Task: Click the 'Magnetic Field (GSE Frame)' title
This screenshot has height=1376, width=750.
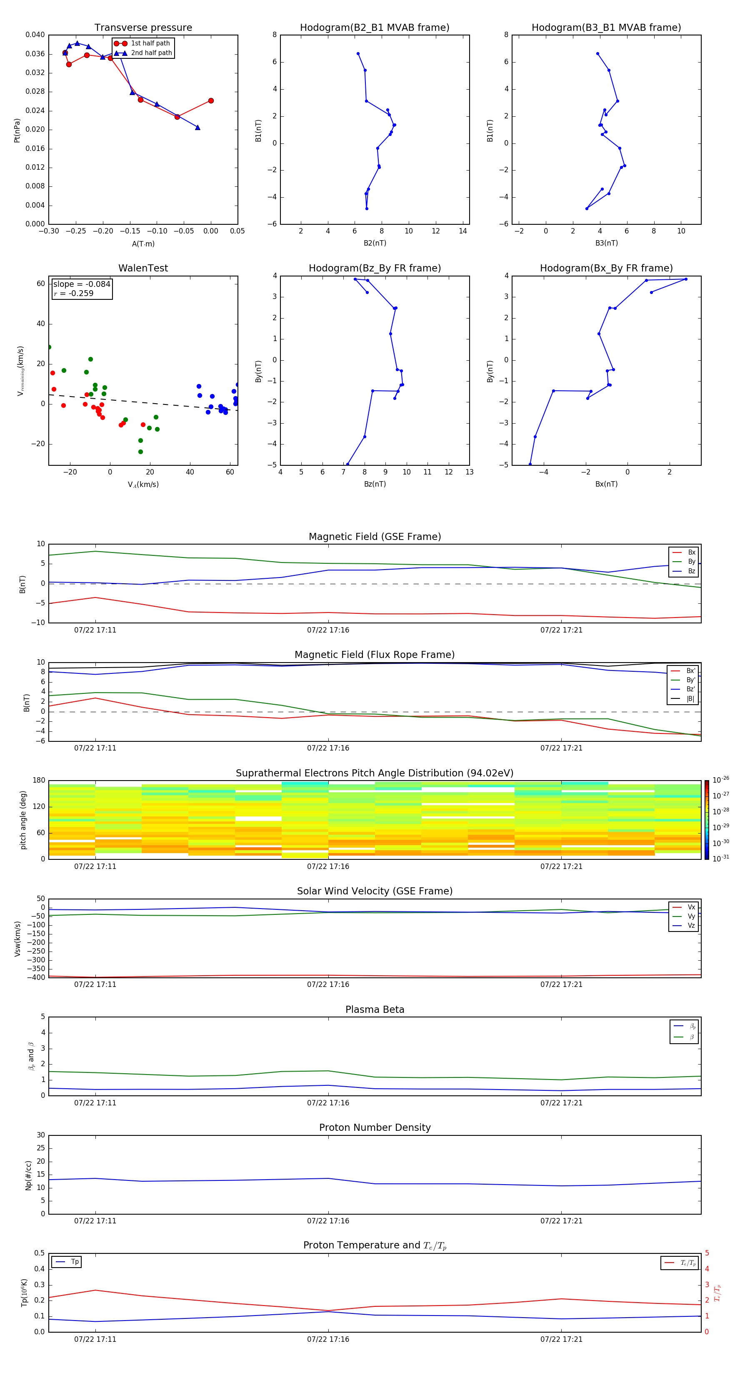Action: (375, 537)
